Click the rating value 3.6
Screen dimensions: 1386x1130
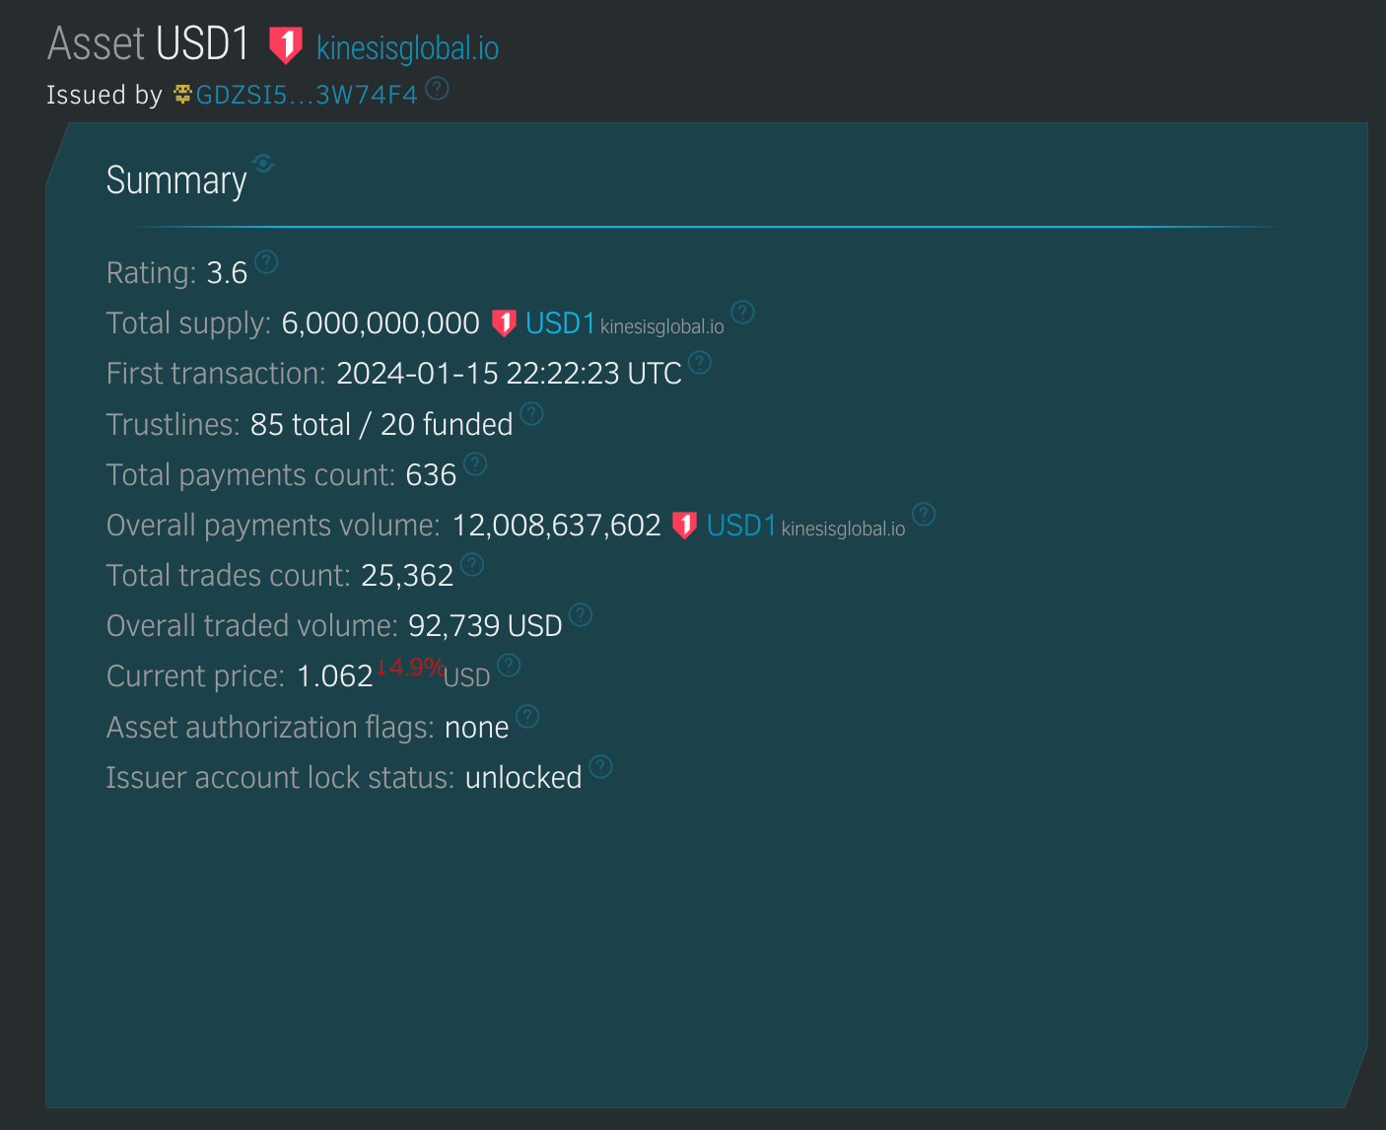pyautogui.click(x=227, y=273)
